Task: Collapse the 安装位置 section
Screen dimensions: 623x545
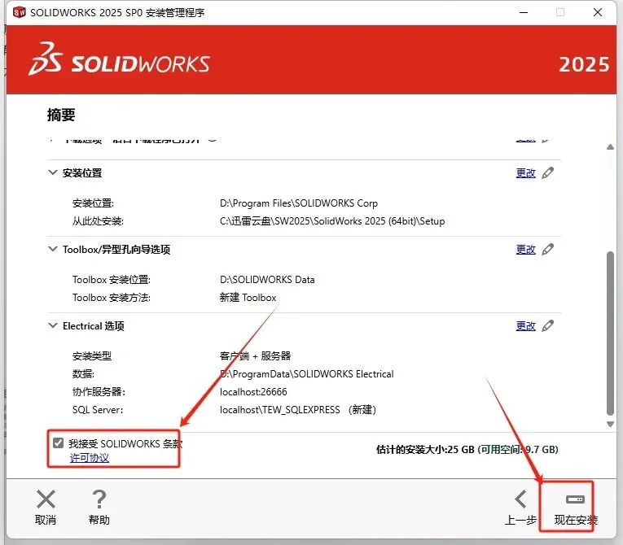Action: click(x=52, y=172)
